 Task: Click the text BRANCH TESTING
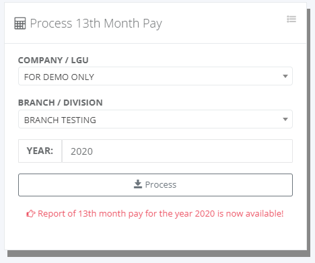pos(60,120)
